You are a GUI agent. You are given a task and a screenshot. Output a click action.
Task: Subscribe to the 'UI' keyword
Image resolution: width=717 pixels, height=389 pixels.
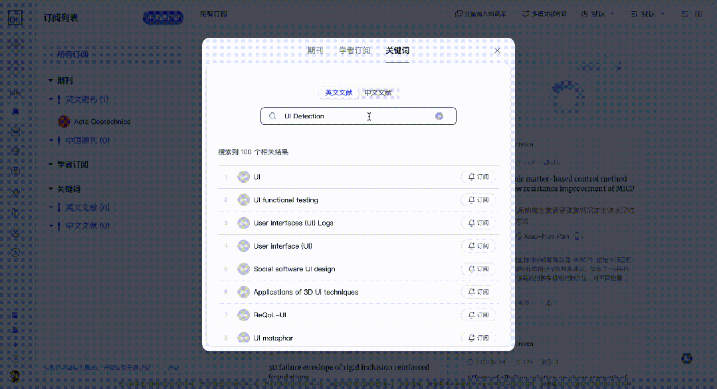[x=478, y=177]
